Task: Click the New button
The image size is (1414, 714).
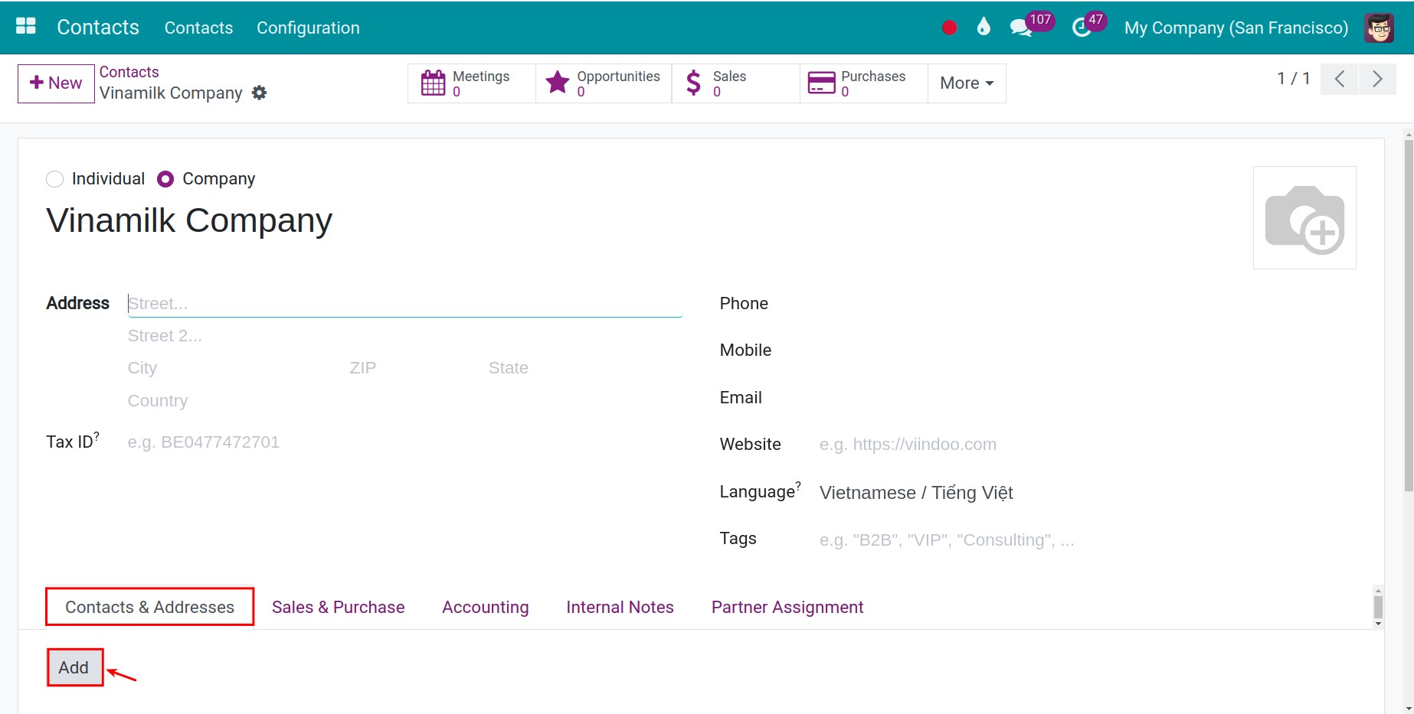Action: pos(56,83)
